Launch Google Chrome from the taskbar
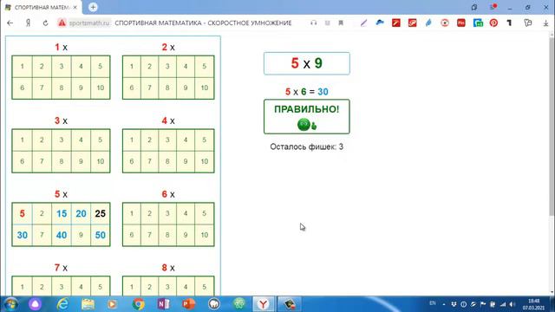555x312 pixels. tap(139, 304)
